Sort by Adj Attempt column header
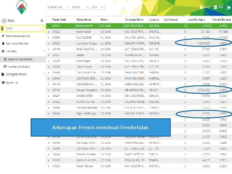 pyautogui.click(x=171, y=20)
